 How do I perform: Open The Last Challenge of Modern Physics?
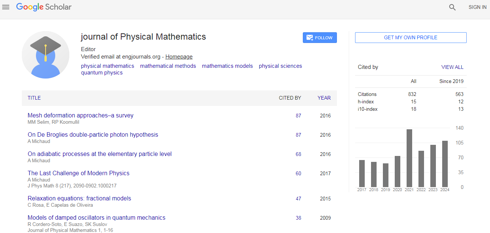(79, 173)
